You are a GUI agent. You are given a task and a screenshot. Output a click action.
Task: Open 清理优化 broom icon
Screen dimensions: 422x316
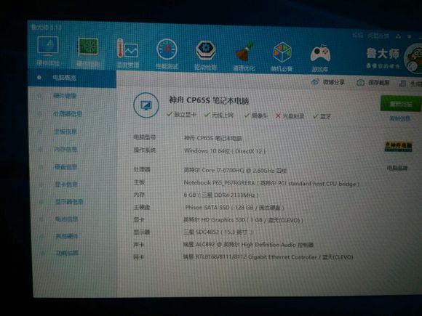point(244,52)
